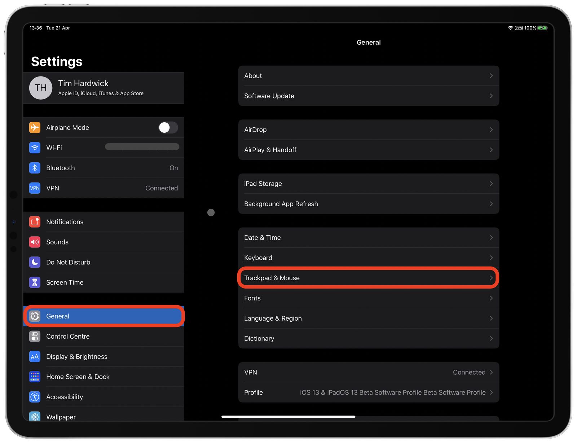This screenshot has width=577, height=444.
Task: Tap the iOS 13 Beta Software Profile row
Action: pyautogui.click(x=369, y=392)
